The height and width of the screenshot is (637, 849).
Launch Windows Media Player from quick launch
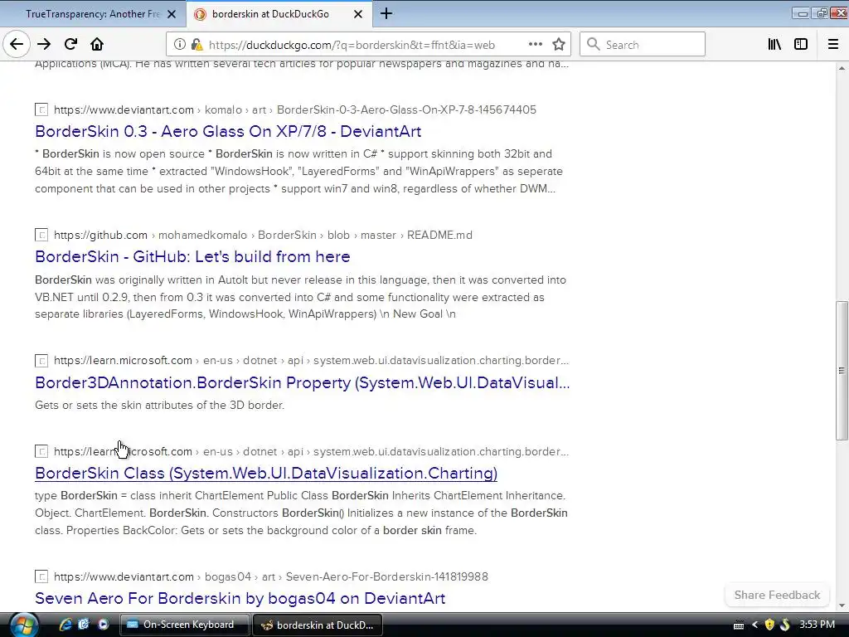[103, 625]
